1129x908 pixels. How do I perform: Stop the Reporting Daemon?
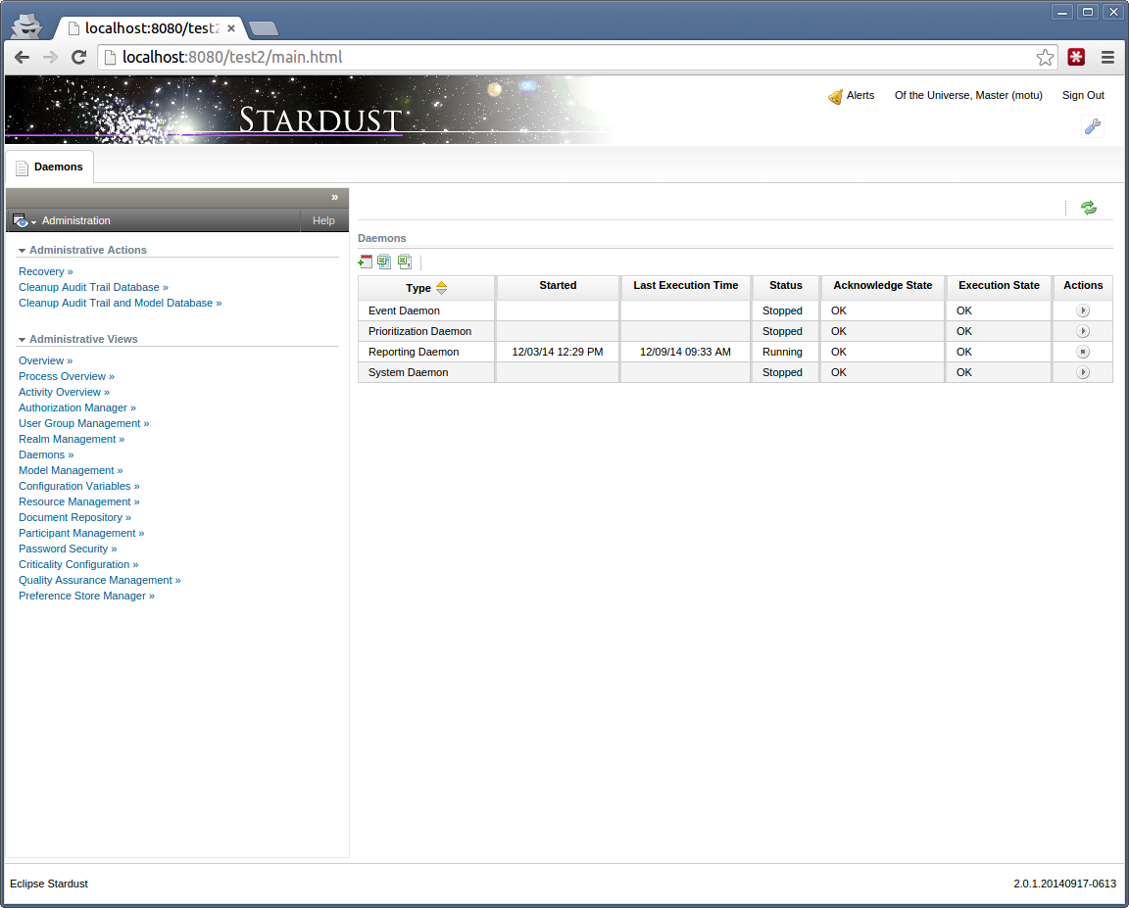coord(1083,352)
